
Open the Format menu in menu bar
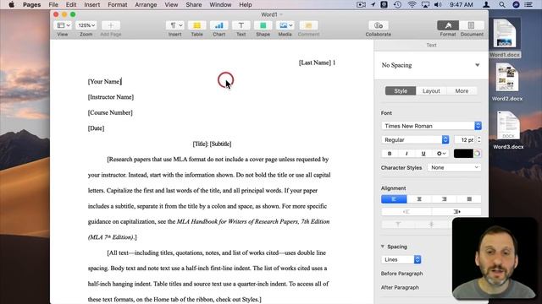click(x=118, y=5)
